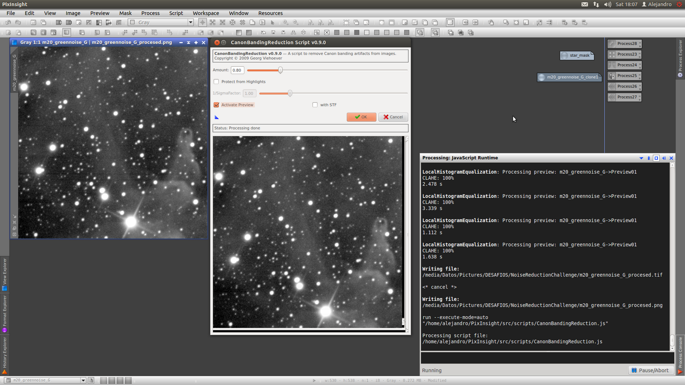Screen dimensions: 685x385
Task: Click the Amount slider handle
Action: coord(280,70)
